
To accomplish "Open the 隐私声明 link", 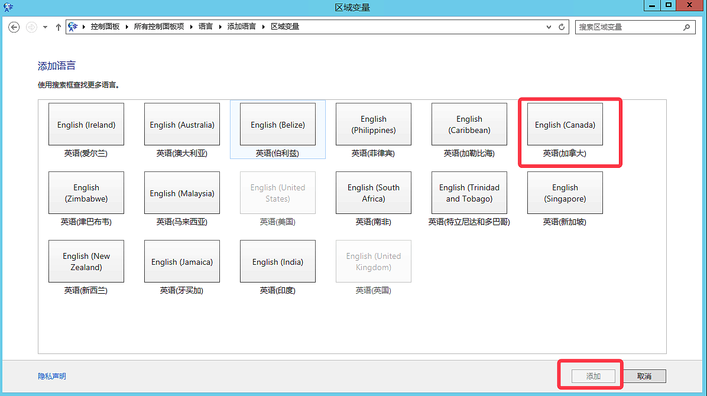I will point(52,376).
